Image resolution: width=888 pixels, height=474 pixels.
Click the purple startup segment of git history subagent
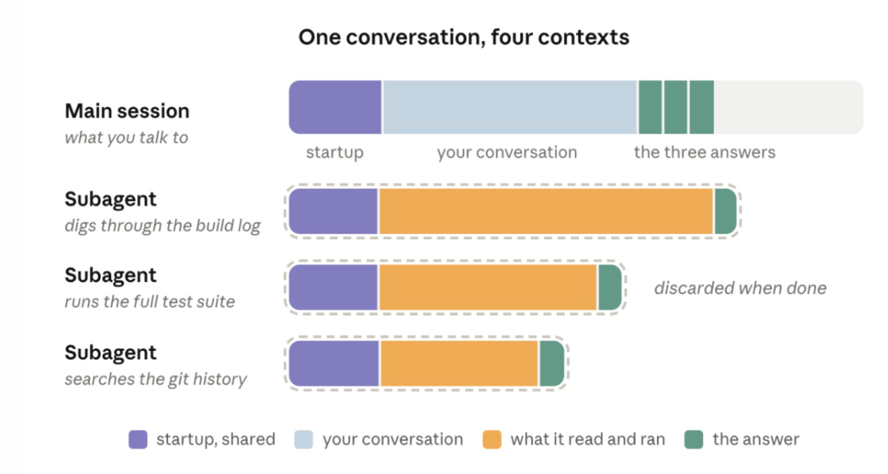tap(334, 363)
